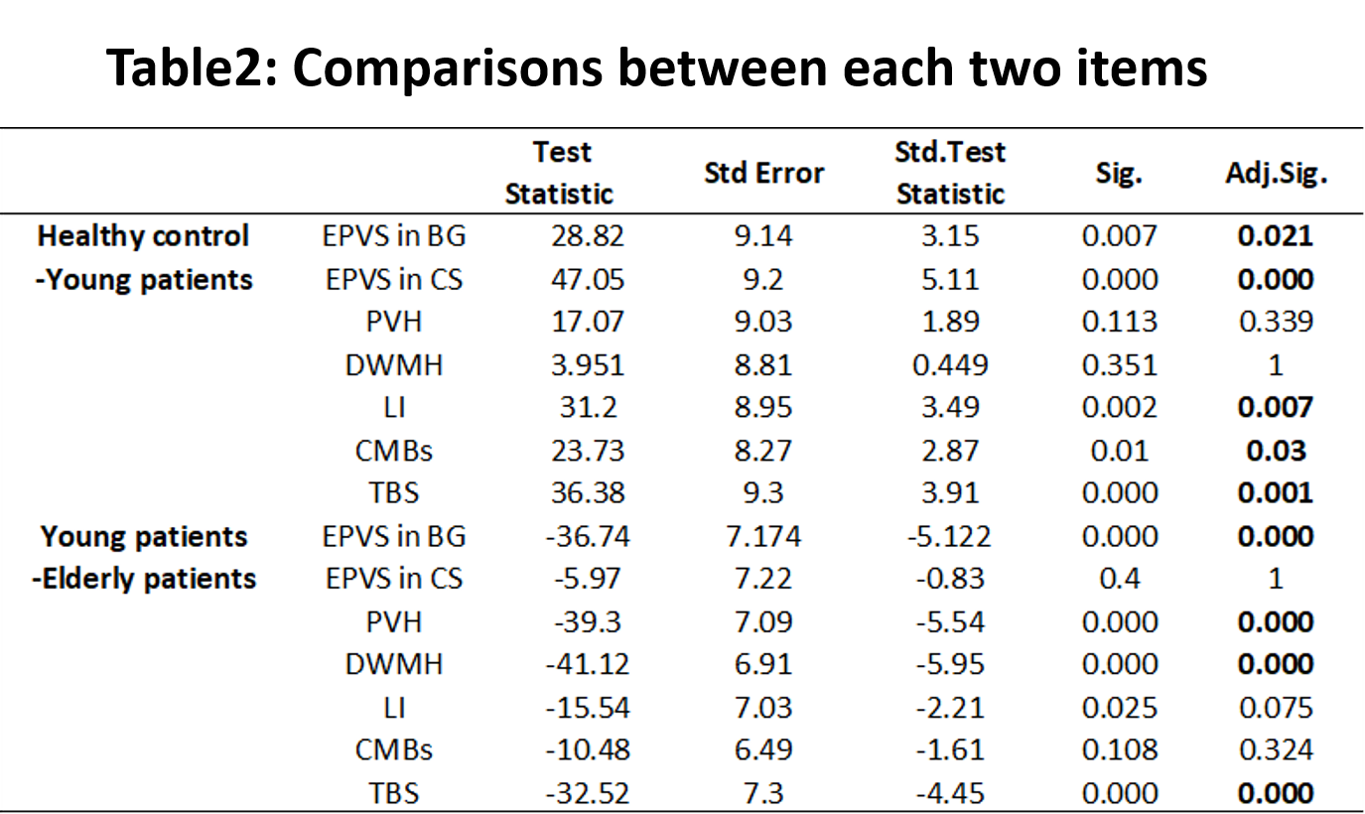This screenshot has height=814, width=1365.
Task: Select the adjusted significance value 0.339
Action: pyautogui.click(x=1274, y=324)
